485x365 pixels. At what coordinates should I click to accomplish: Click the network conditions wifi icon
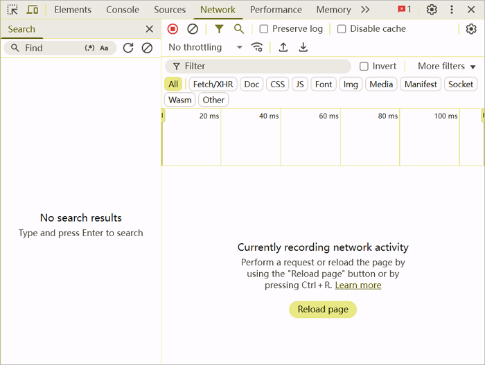tap(257, 47)
